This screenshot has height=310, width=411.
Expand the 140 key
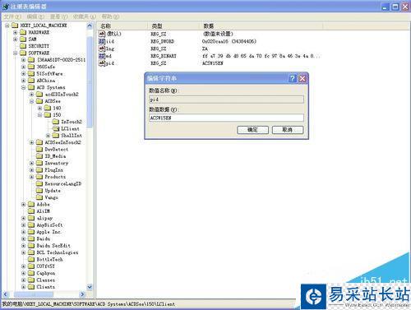click(x=40, y=108)
